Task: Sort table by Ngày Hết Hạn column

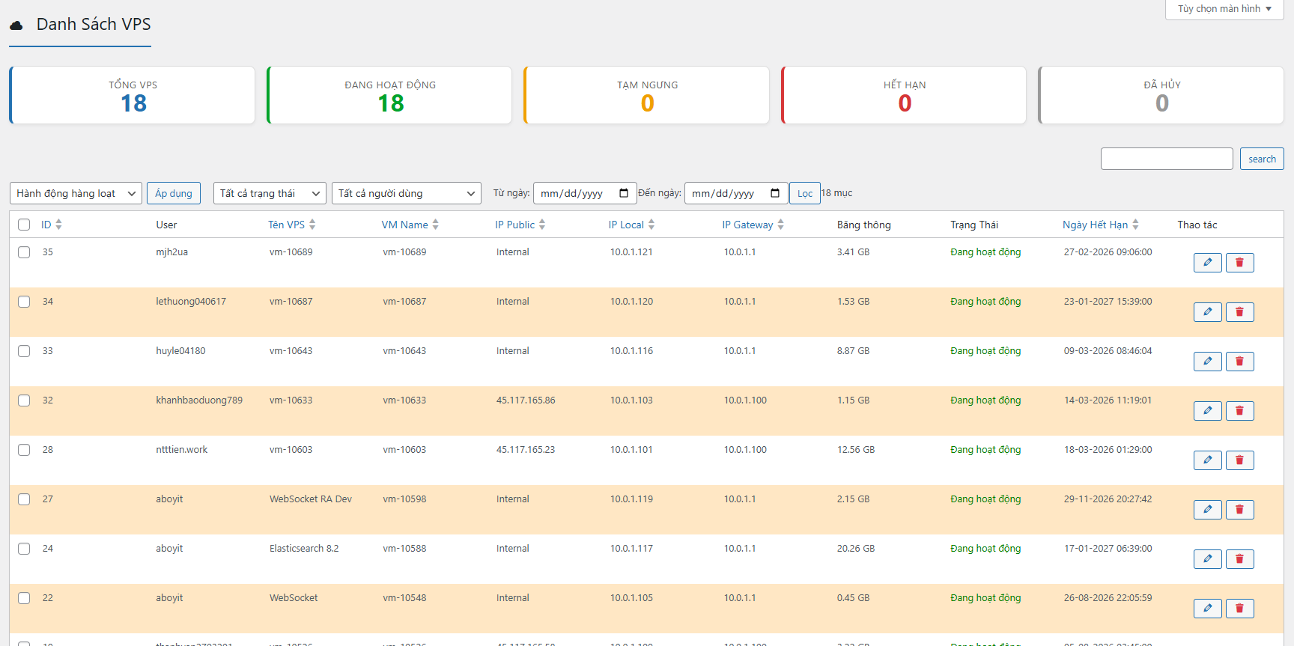Action: [x=1095, y=225]
